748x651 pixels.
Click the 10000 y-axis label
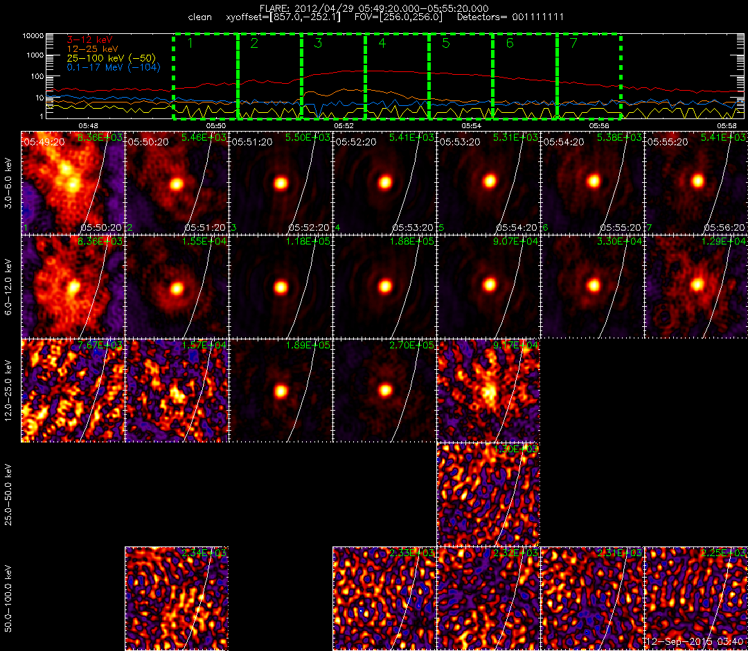click(x=33, y=36)
